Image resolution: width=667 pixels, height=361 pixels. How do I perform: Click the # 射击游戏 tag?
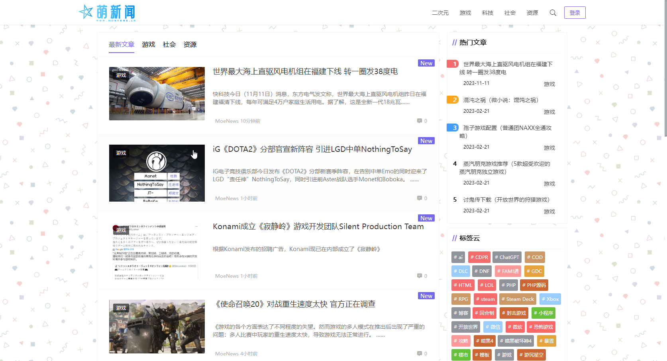click(x=514, y=313)
